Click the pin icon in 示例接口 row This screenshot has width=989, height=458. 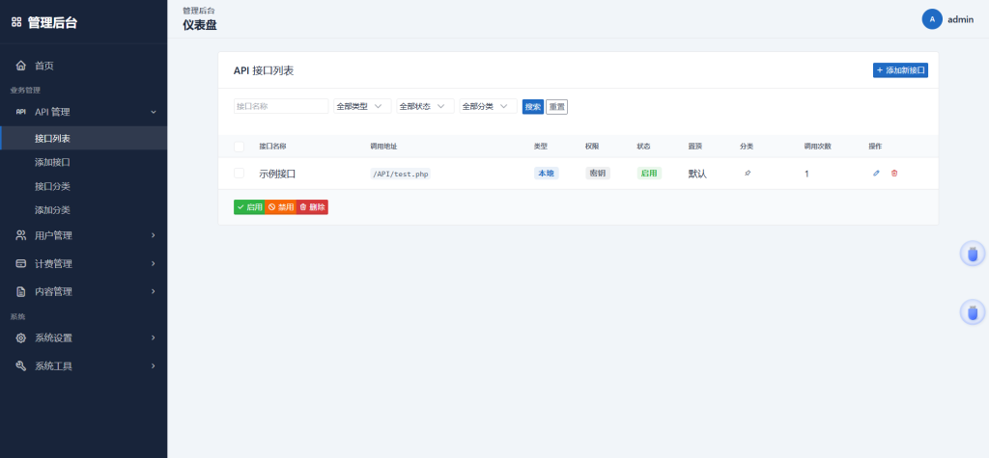pos(748,174)
